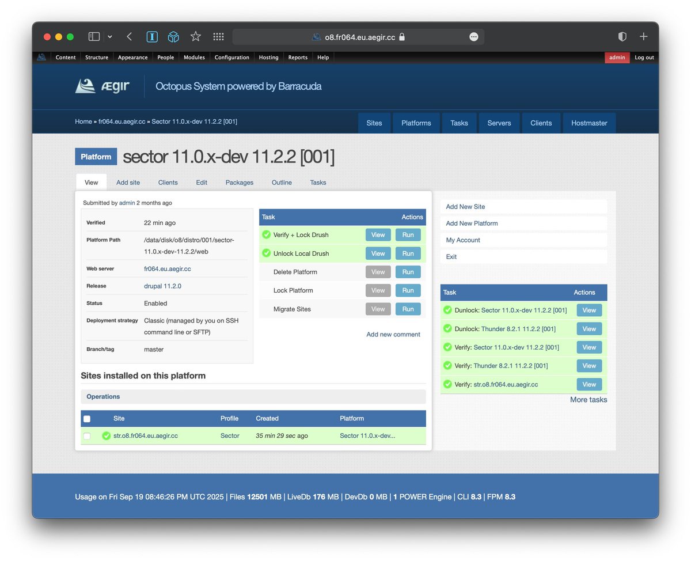
Task: Open the Drupal home icon in admin toolbar
Action: coord(41,57)
